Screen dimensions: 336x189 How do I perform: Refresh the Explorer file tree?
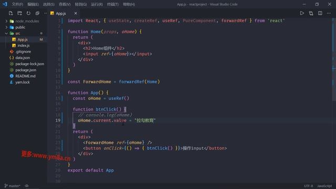(28, 13)
